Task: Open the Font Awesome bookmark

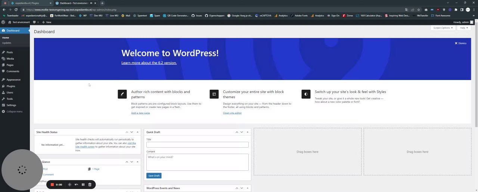Action: click(x=440, y=16)
